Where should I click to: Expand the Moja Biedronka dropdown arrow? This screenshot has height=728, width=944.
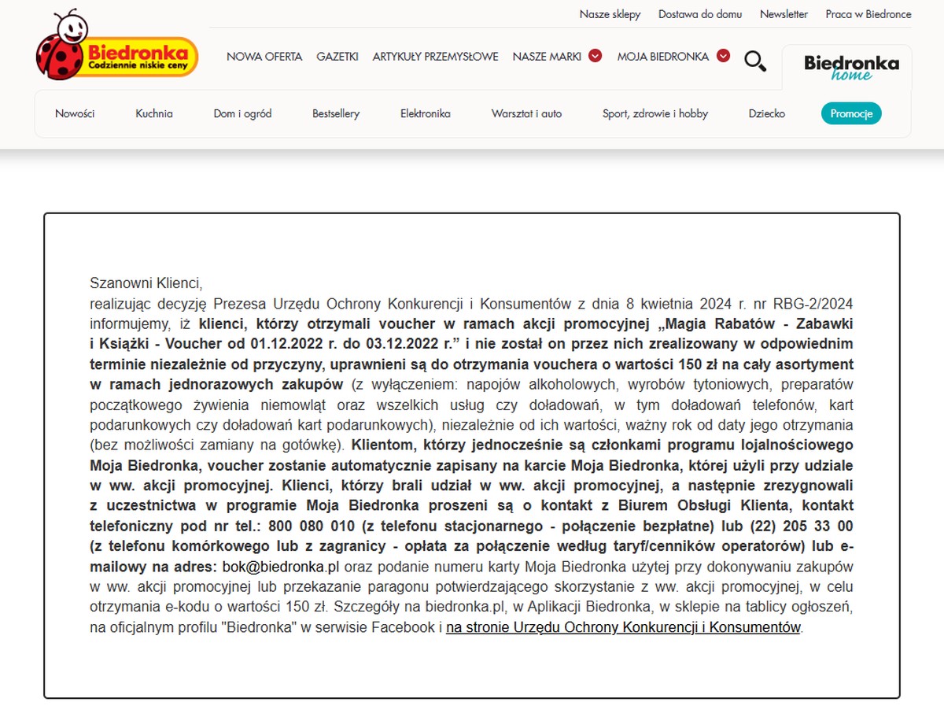(723, 56)
